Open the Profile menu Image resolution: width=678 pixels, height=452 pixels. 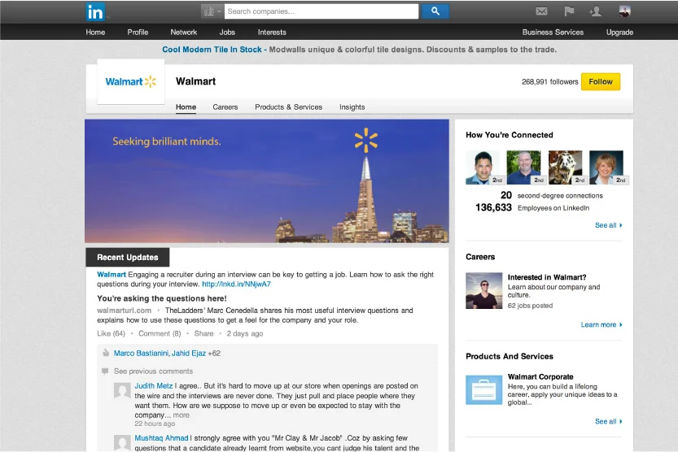click(x=138, y=33)
